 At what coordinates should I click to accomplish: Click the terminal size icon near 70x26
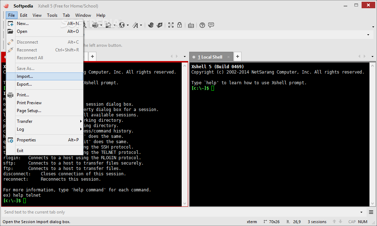(265, 222)
